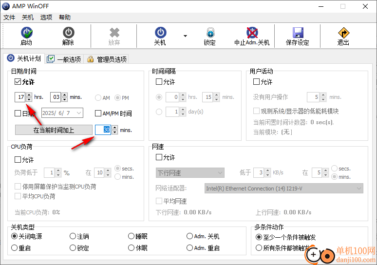Click the 低于 KB/s field showing 3
This screenshot has width=377, height=265.
(x=259, y=172)
